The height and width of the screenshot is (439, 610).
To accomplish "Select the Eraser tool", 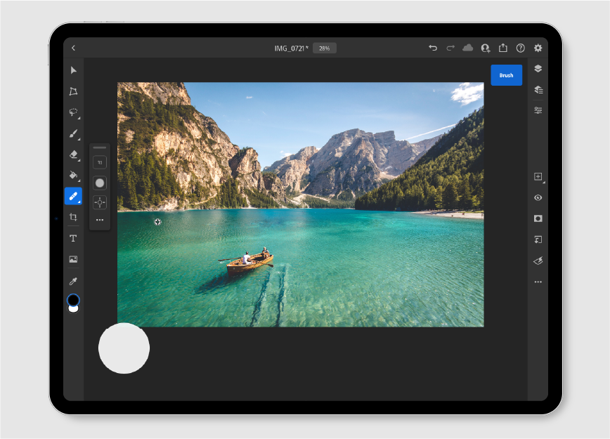I will pos(73,155).
